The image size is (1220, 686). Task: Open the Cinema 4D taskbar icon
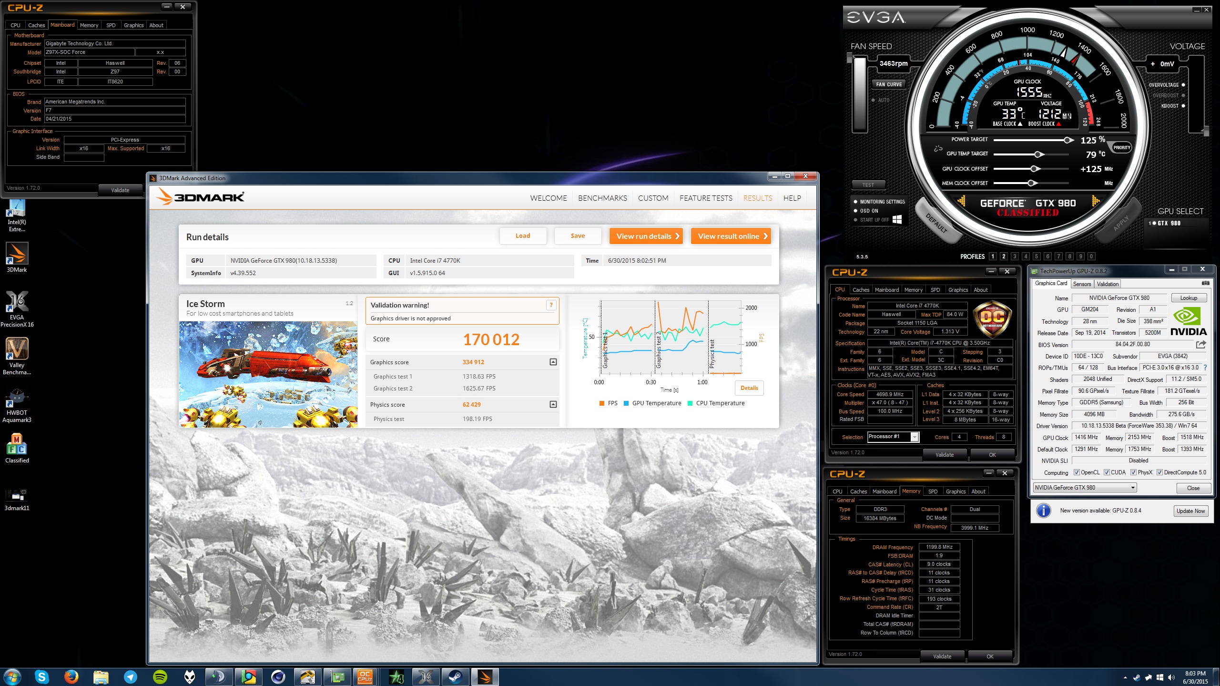pos(278,676)
